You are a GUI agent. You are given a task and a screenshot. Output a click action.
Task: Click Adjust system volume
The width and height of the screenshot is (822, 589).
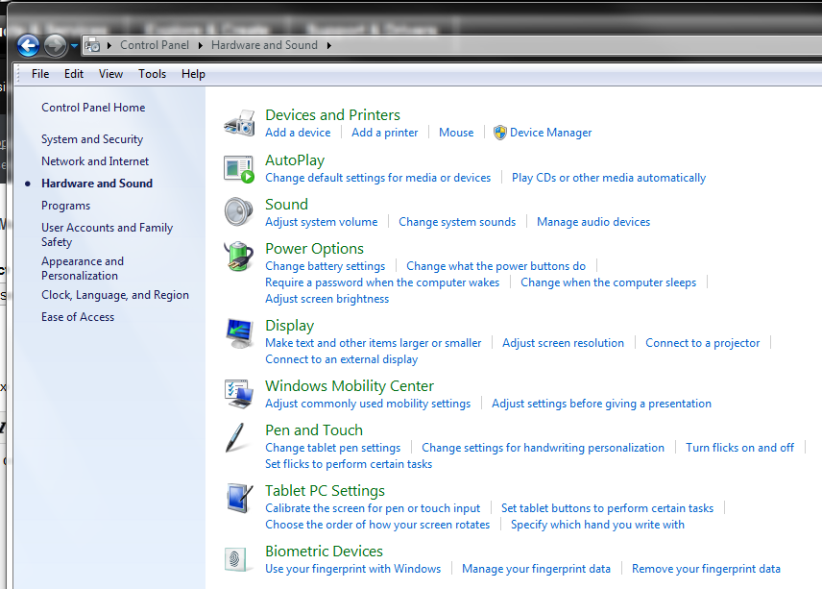click(x=322, y=222)
